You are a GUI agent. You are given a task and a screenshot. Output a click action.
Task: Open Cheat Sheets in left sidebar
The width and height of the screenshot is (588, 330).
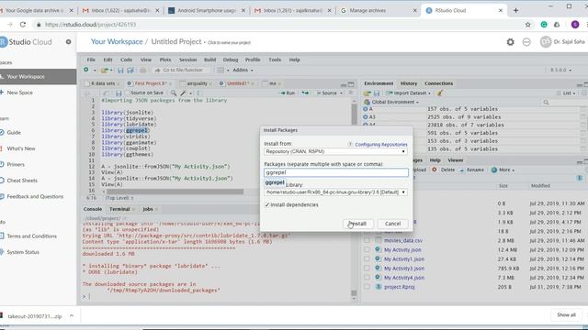pyautogui.click(x=22, y=181)
